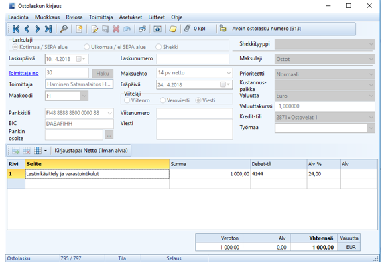Open the Ohje menu
The height and width of the screenshot is (267, 382).
(177, 17)
